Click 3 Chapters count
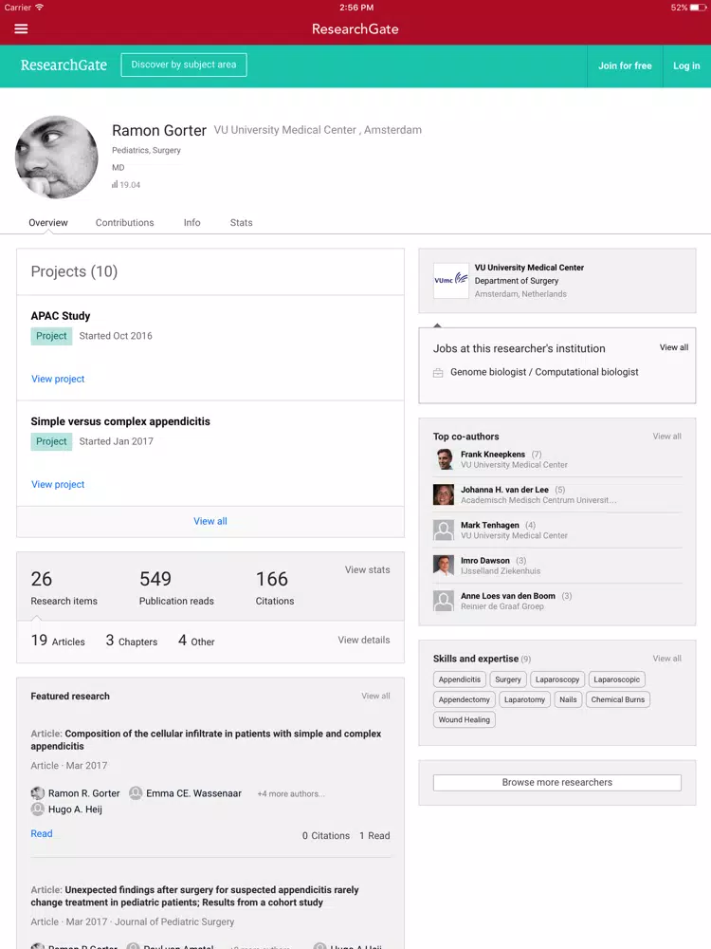Image resolution: width=711 pixels, height=949 pixels. [132, 641]
